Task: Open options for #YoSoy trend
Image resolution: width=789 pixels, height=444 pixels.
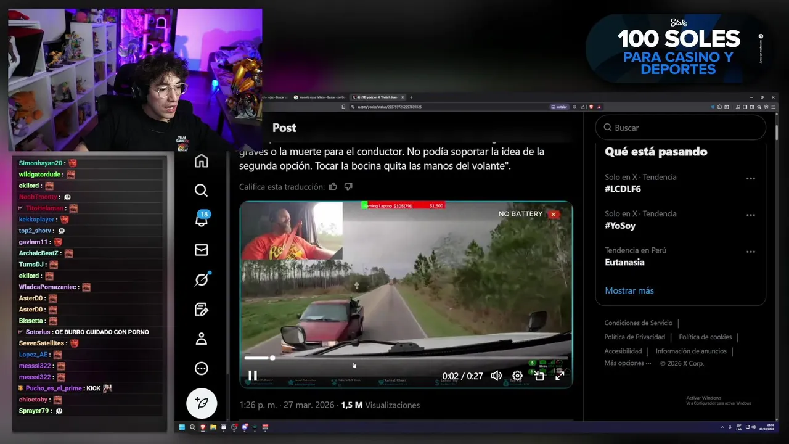Action: click(x=751, y=215)
